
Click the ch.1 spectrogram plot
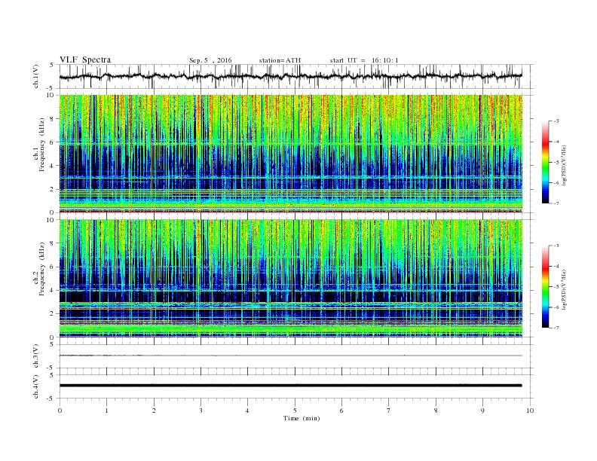pyautogui.click(x=291, y=154)
